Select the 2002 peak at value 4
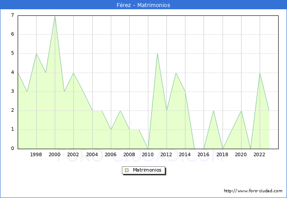Screen dimensions: 287x198 (73, 73)
